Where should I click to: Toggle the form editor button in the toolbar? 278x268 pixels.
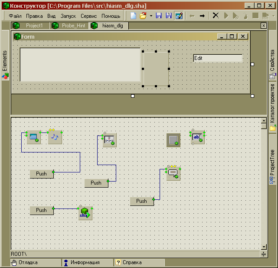point(179,16)
